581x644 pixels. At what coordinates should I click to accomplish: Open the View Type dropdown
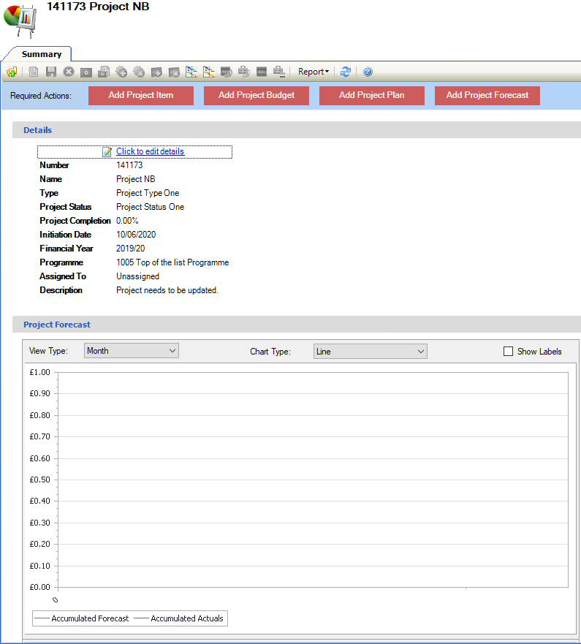(x=132, y=351)
